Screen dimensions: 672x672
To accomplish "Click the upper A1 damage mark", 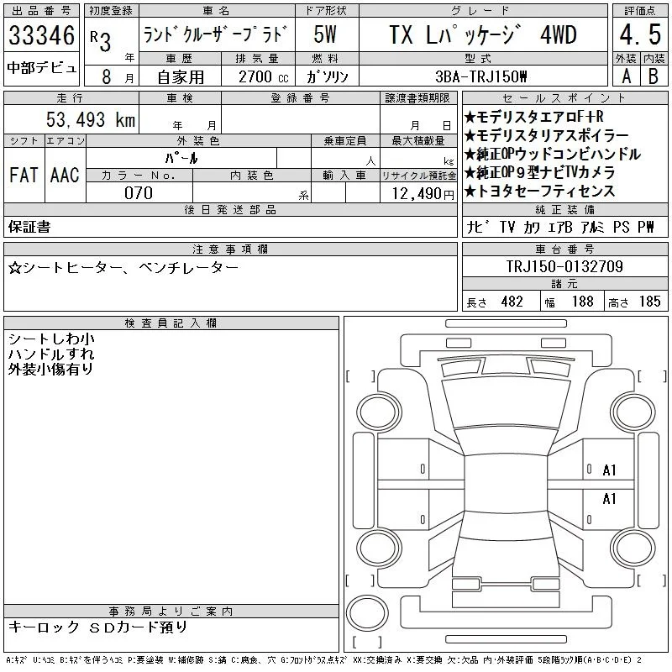I will [609, 470].
